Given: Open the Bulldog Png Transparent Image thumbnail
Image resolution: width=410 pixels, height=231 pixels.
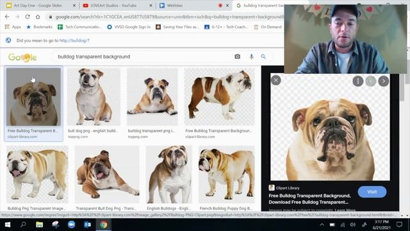Looking at the screenshot, I should (x=37, y=175).
